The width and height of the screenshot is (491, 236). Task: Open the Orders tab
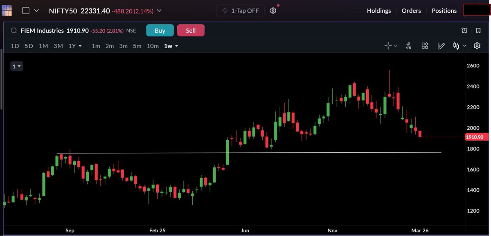click(411, 11)
